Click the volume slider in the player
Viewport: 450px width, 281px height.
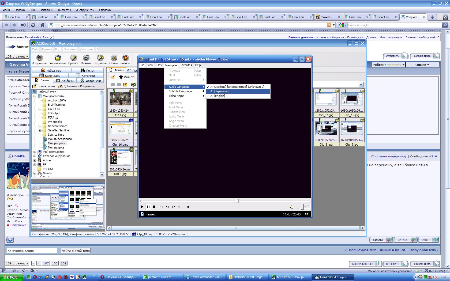pyautogui.click(x=303, y=207)
